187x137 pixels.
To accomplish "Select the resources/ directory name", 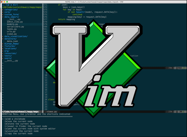I will coord(11,54).
